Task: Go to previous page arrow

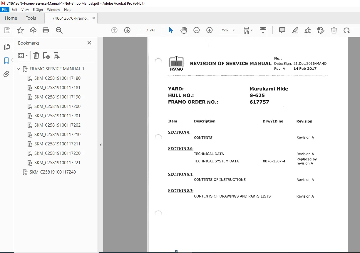Action: point(114,30)
